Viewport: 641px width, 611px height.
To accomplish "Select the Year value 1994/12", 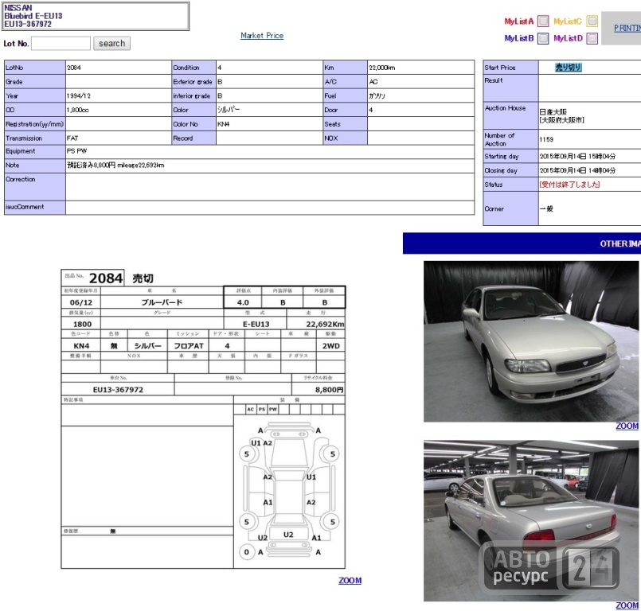I will point(79,96).
